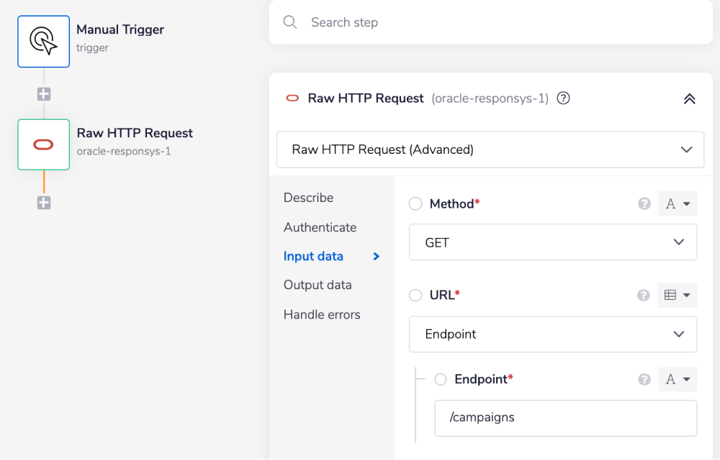The width and height of the screenshot is (720, 460).
Task: Collapse the panel with the top-right chevron
Action: coord(689,98)
